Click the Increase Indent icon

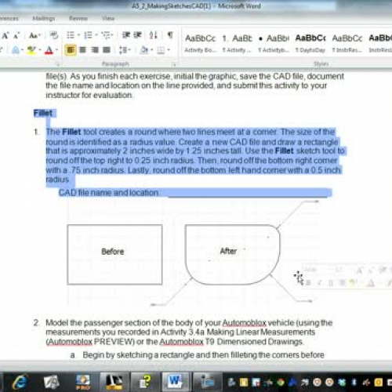click(137, 35)
